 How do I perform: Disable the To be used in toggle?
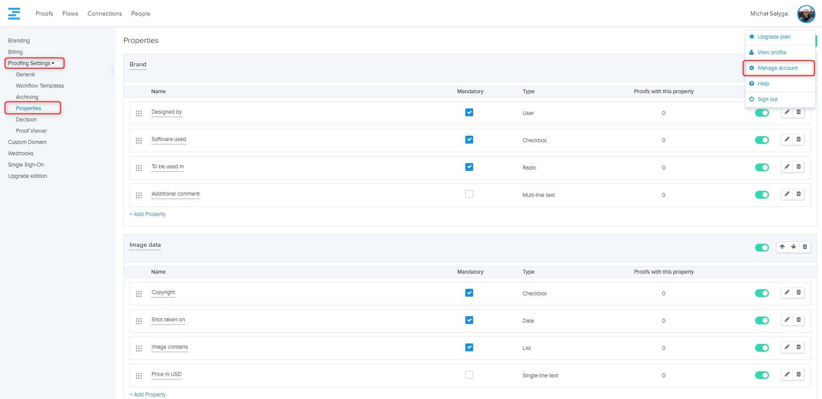coord(762,167)
